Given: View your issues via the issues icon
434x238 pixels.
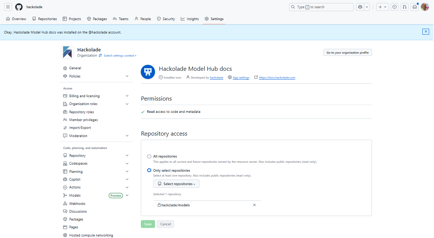Looking at the screenshot, I should point(394,7).
